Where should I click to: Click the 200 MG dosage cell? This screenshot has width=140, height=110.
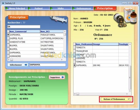coord(106,65)
